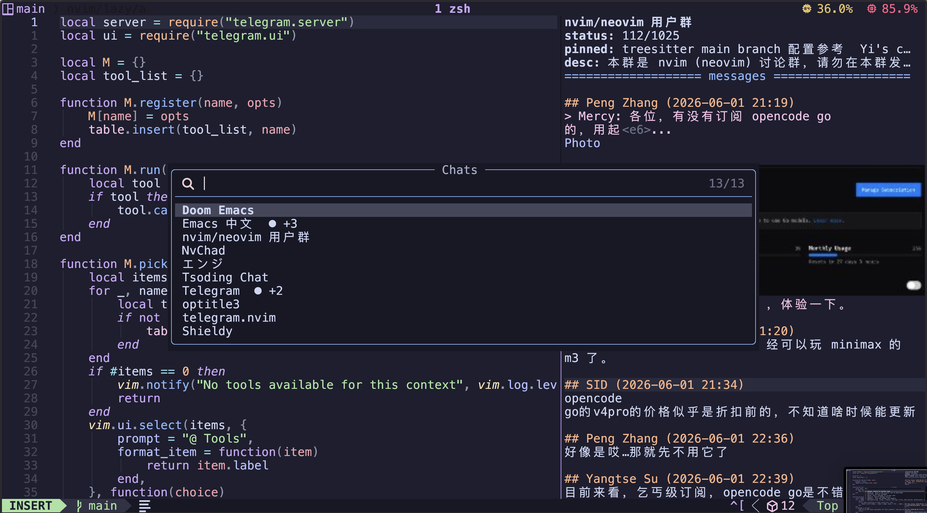Click line number 17 in the gutter
The width and height of the screenshot is (927, 513).
[x=30, y=250]
